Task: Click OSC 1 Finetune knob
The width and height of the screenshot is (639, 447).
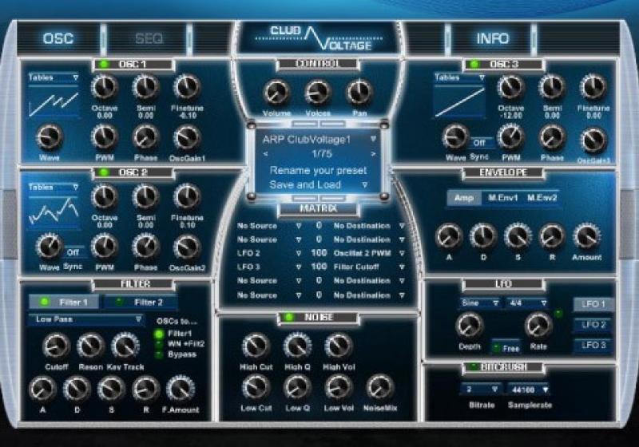Action: click(x=187, y=87)
